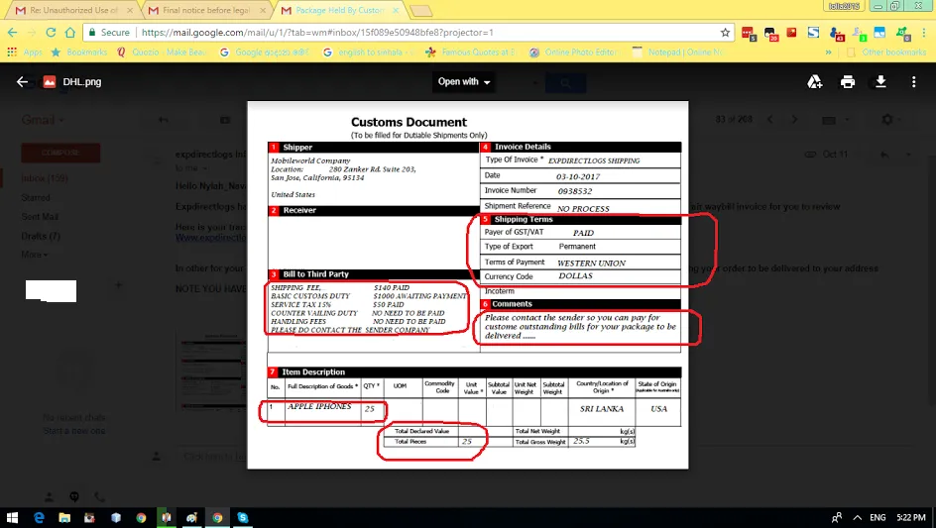Expand More labels in Gmail sidebar
The image size is (936, 528).
35,255
